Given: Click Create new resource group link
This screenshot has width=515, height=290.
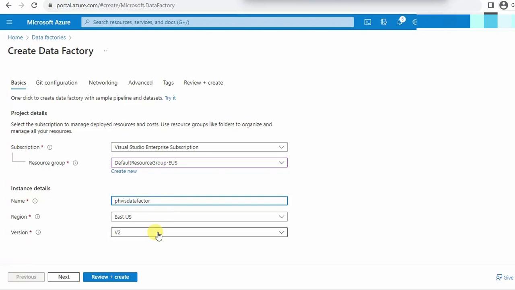Looking at the screenshot, I should [124, 171].
